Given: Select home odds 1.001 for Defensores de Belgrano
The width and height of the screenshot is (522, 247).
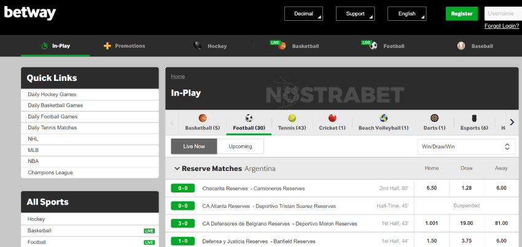Looking at the screenshot, I should click(432, 223).
